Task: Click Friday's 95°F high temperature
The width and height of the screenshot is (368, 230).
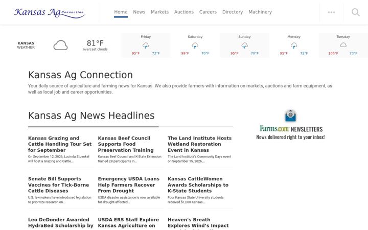Action: [135, 54]
